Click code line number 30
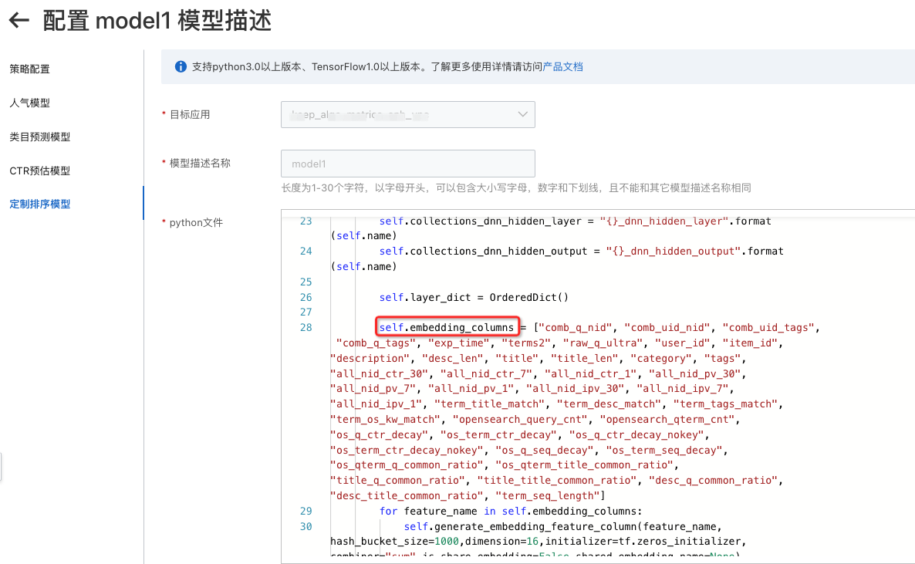Viewport: 915px width, 564px height. [306, 526]
